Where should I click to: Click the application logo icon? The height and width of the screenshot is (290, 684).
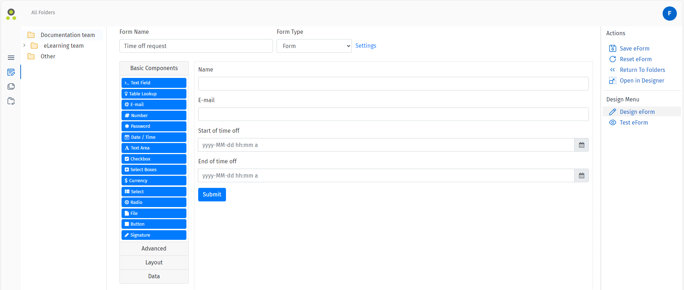click(x=11, y=14)
